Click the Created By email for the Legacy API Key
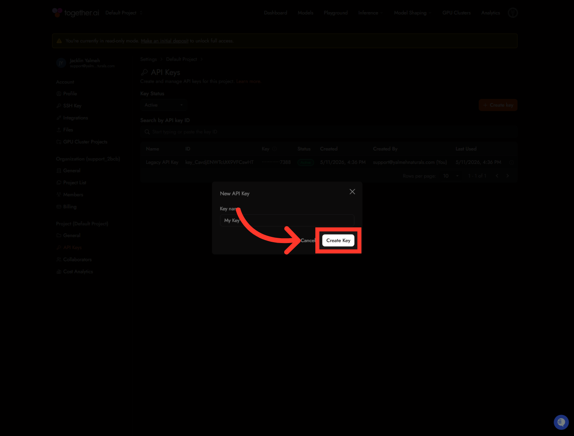 [x=410, y=162]
